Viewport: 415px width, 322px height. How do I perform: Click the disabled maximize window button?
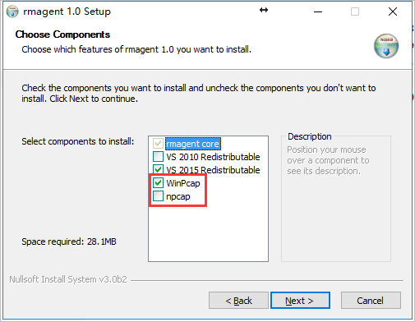click(355, 11)
